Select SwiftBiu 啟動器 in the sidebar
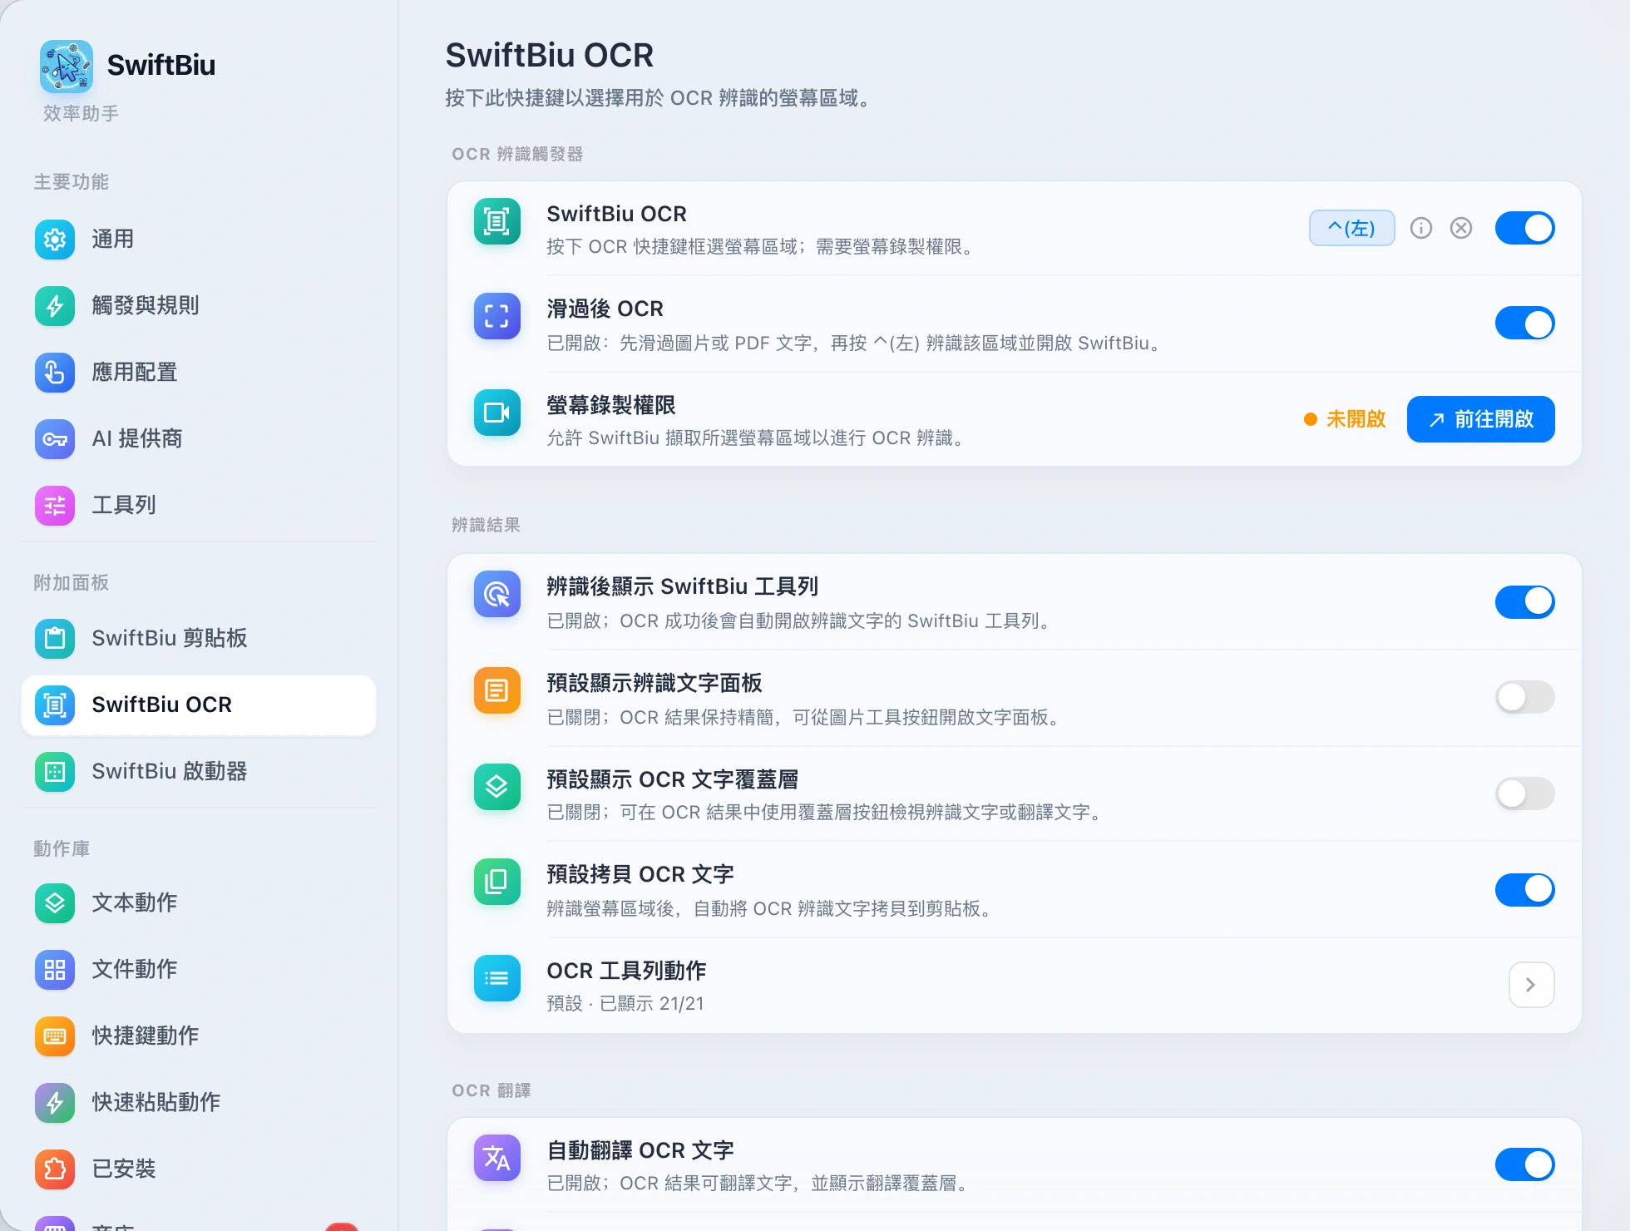 tap(199, 772)
